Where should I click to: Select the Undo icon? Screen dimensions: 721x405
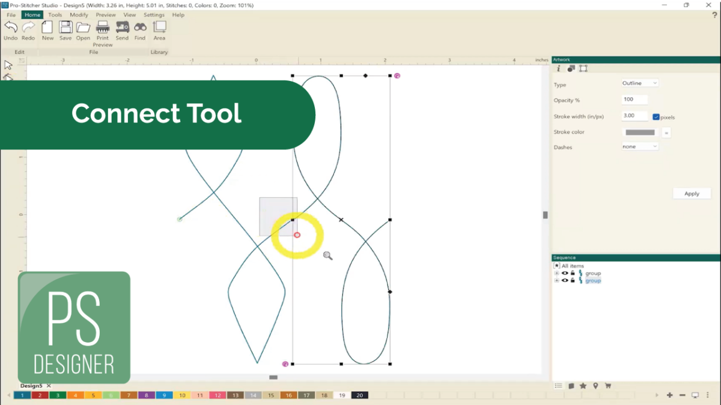pos(10,28)
